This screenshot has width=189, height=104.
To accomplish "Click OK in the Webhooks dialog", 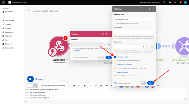I will (108, 58).
